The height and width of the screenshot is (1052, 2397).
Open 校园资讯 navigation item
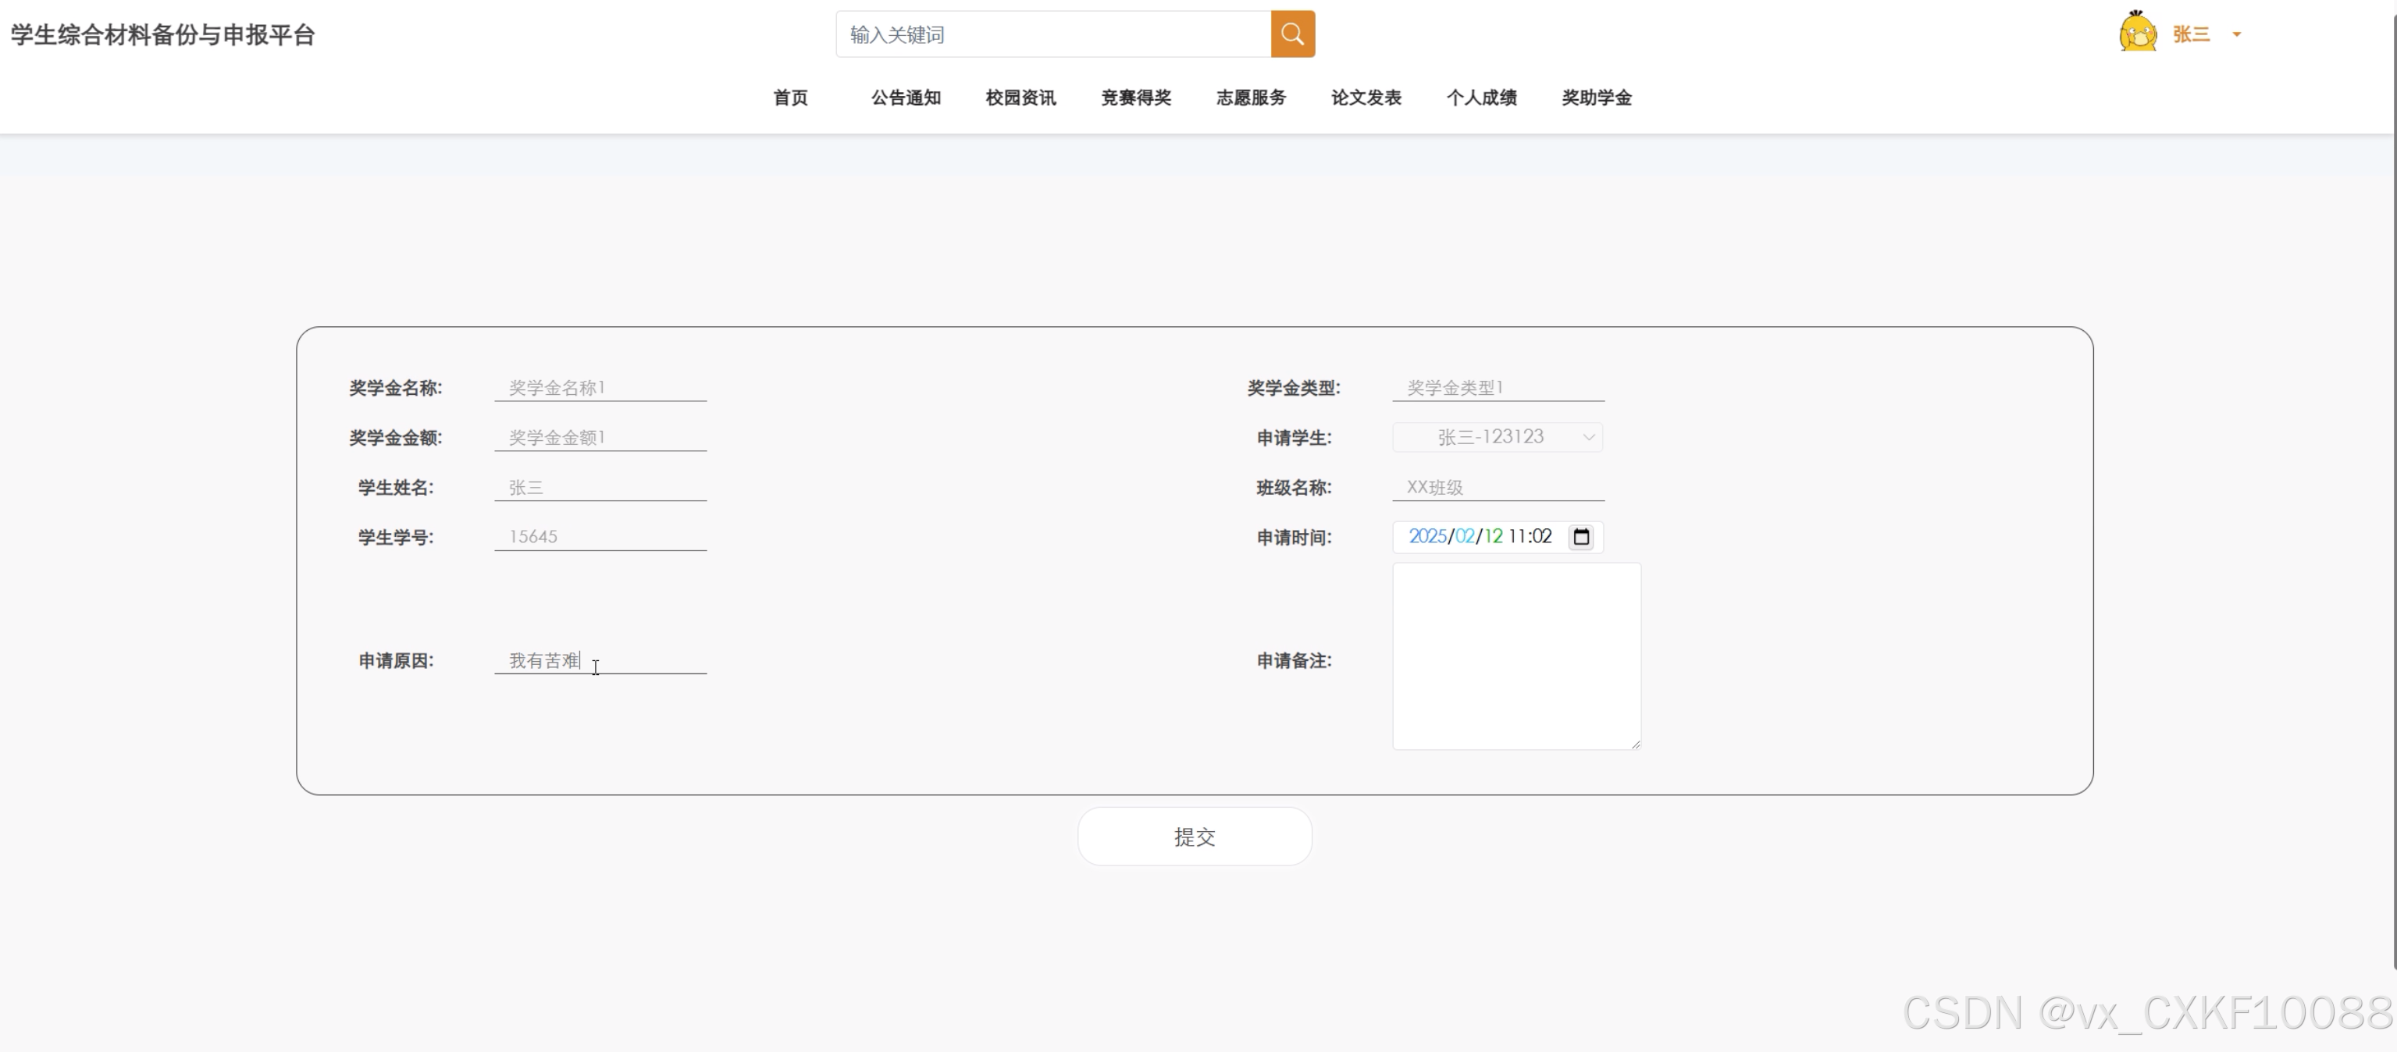[1020, 98]
